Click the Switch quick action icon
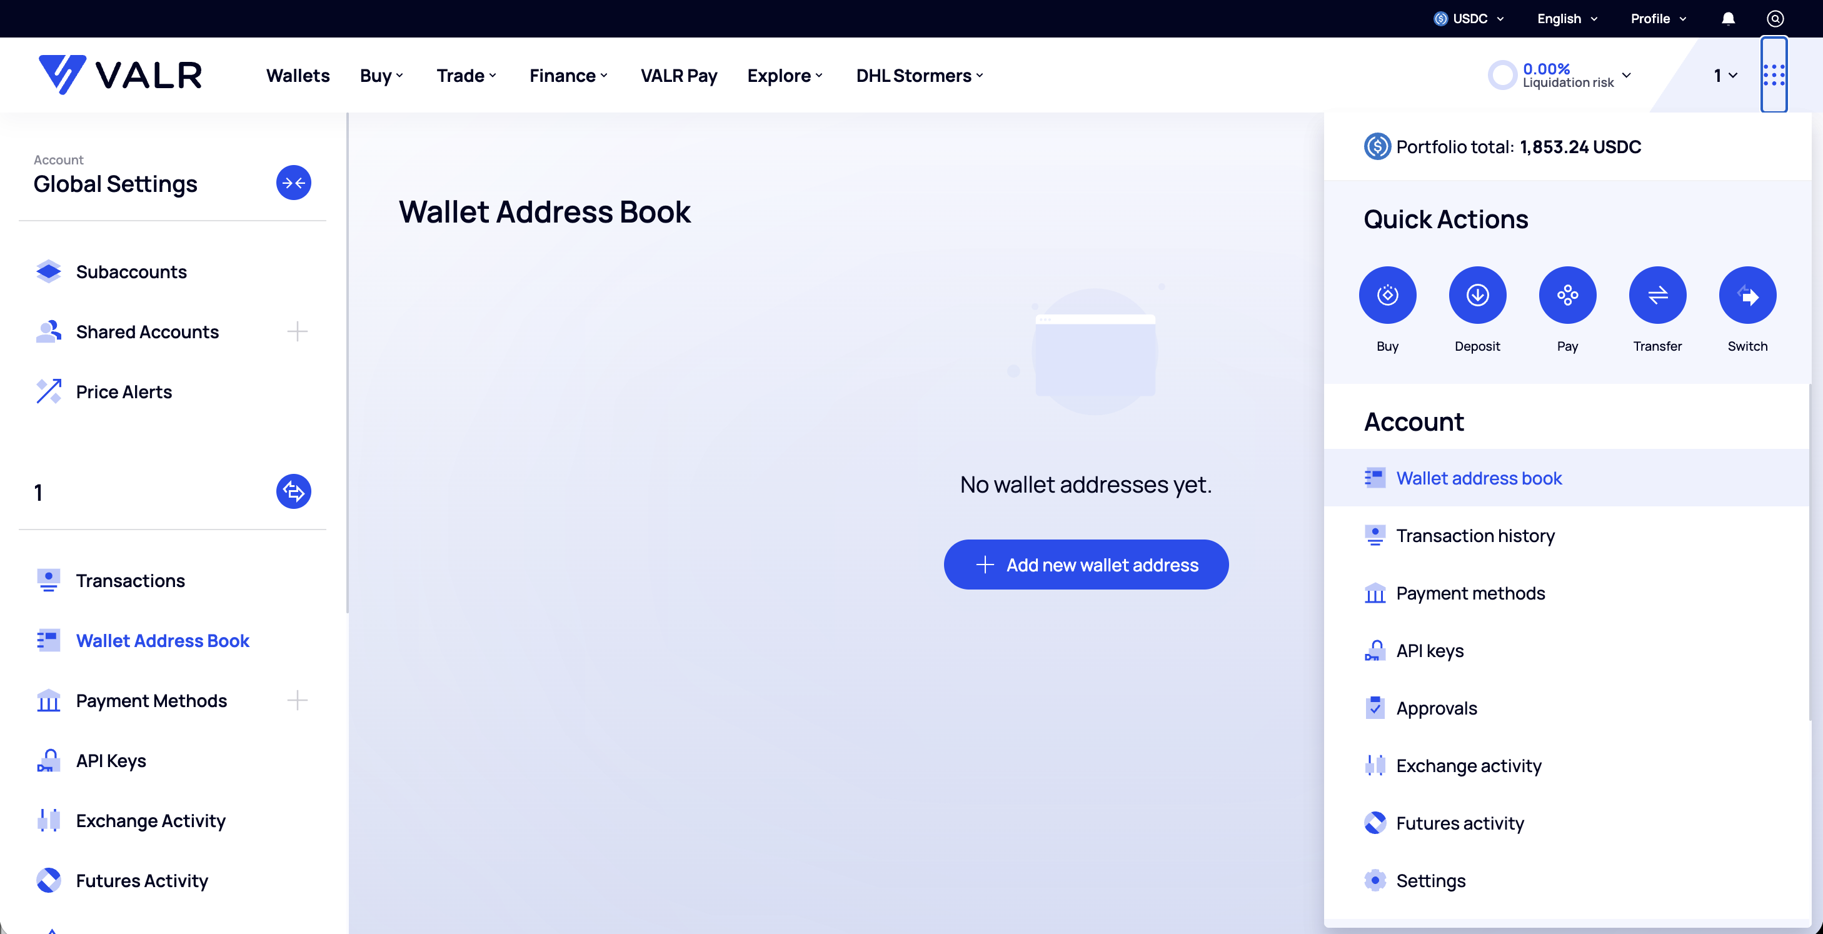1823x934 pixels. (1747, 295)
